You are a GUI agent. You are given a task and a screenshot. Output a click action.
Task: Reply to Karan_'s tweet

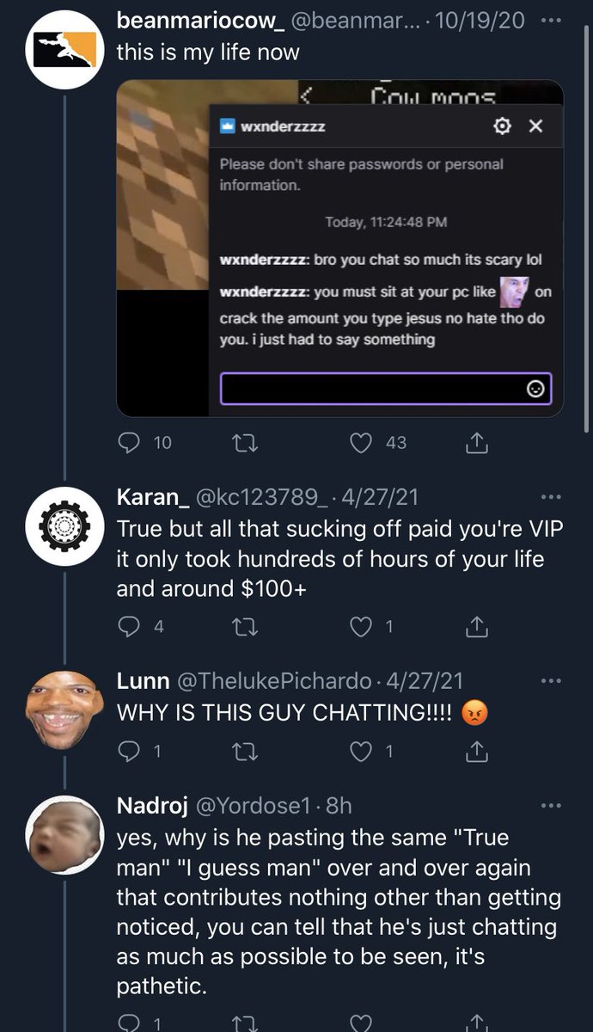pos(129,628)
